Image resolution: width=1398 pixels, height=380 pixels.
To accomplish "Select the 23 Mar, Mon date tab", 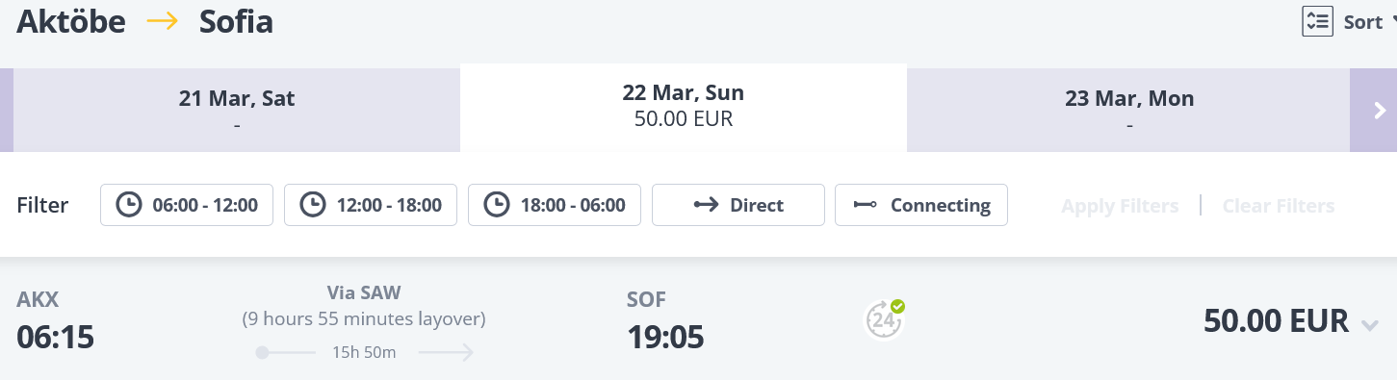I will coord(1128,111).
